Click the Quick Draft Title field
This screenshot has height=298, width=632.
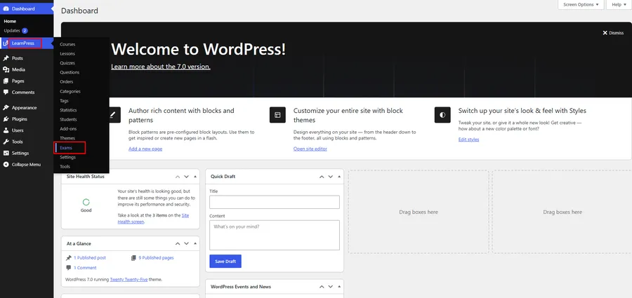[275, 202]
